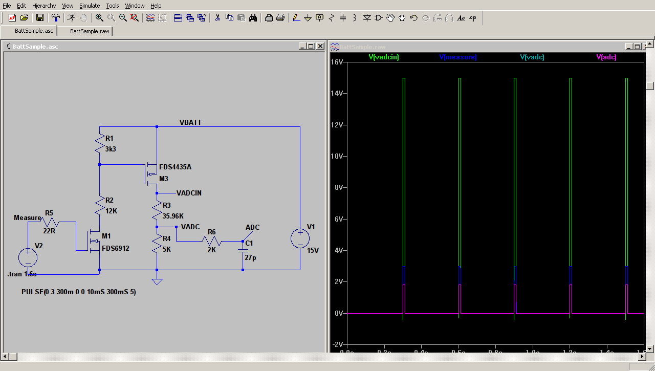Select the Capacitor component tool
655x371 pixels.
(343, 18)
